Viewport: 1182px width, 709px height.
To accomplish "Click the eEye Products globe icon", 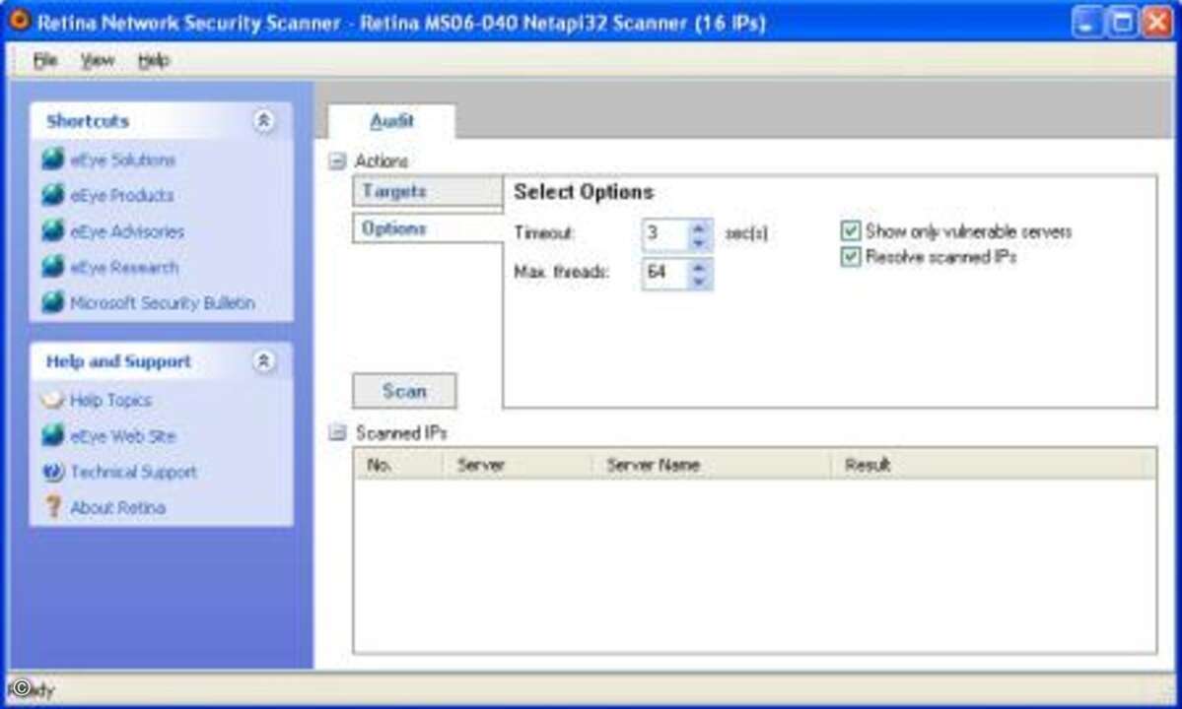I will (x=53, y=195).
